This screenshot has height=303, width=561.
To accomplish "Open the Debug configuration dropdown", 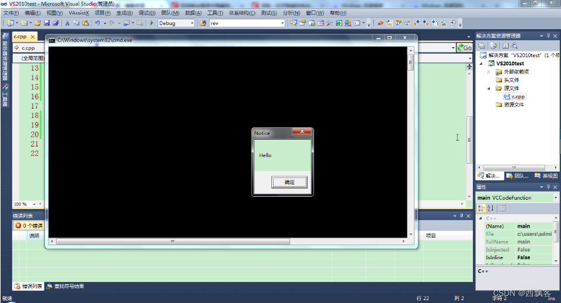I will click(x=192, y=23).
